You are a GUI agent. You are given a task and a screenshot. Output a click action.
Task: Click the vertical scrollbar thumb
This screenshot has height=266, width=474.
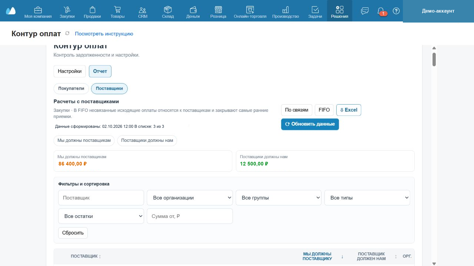pos(434,59)
